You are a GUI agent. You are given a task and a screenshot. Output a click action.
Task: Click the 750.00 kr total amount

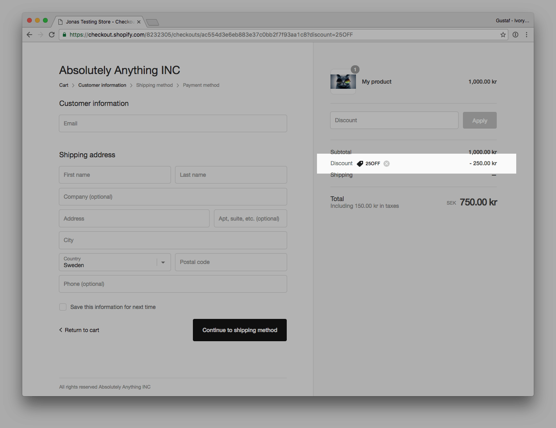(x=478, y=202)
